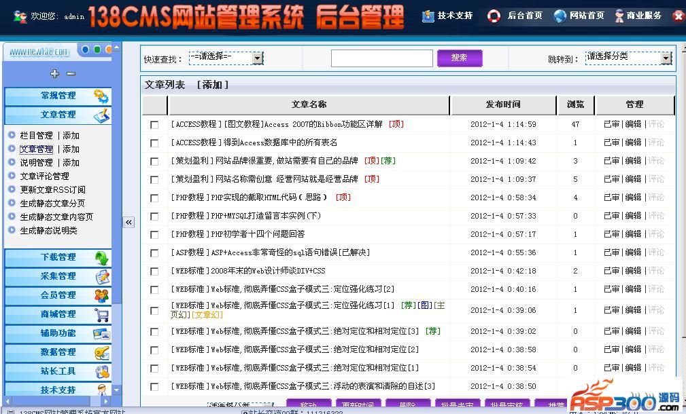Screen dimensions: 686x414
Task: Click sidebar horizontal scrollbar right arrow
Action: coord(105,400)
